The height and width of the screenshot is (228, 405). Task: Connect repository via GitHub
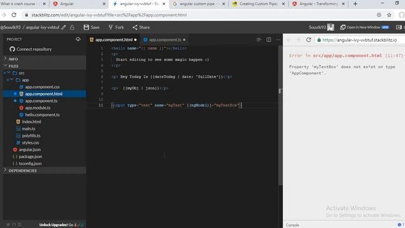tap(30, 49)
